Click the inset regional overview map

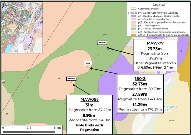coord(22,27)
